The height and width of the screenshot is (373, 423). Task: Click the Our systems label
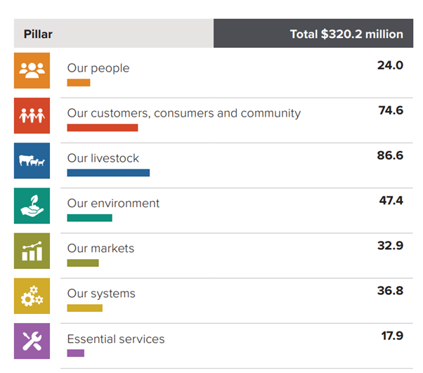pos(101,293)
